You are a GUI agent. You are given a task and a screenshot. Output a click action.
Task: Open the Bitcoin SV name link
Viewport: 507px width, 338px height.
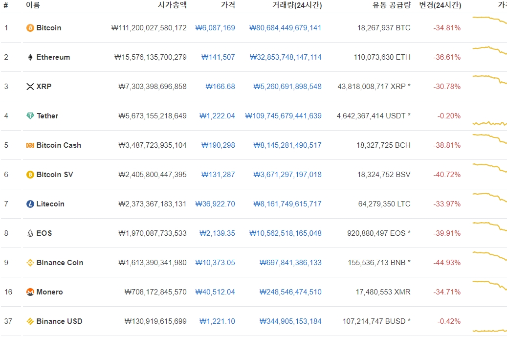coord(55,175)
